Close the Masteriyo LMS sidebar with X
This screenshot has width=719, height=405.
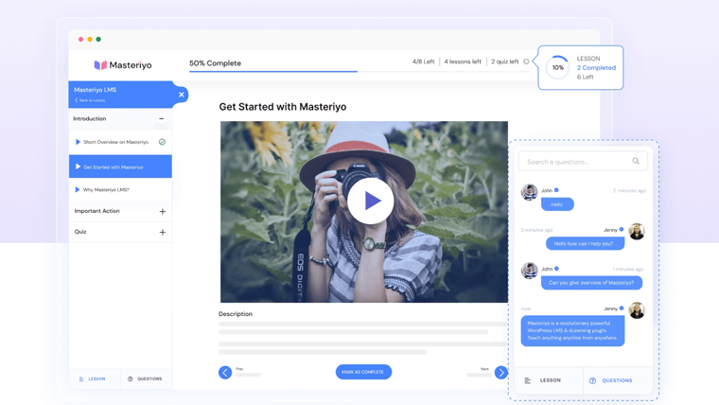pyautogui.click(x=181, y=95)
